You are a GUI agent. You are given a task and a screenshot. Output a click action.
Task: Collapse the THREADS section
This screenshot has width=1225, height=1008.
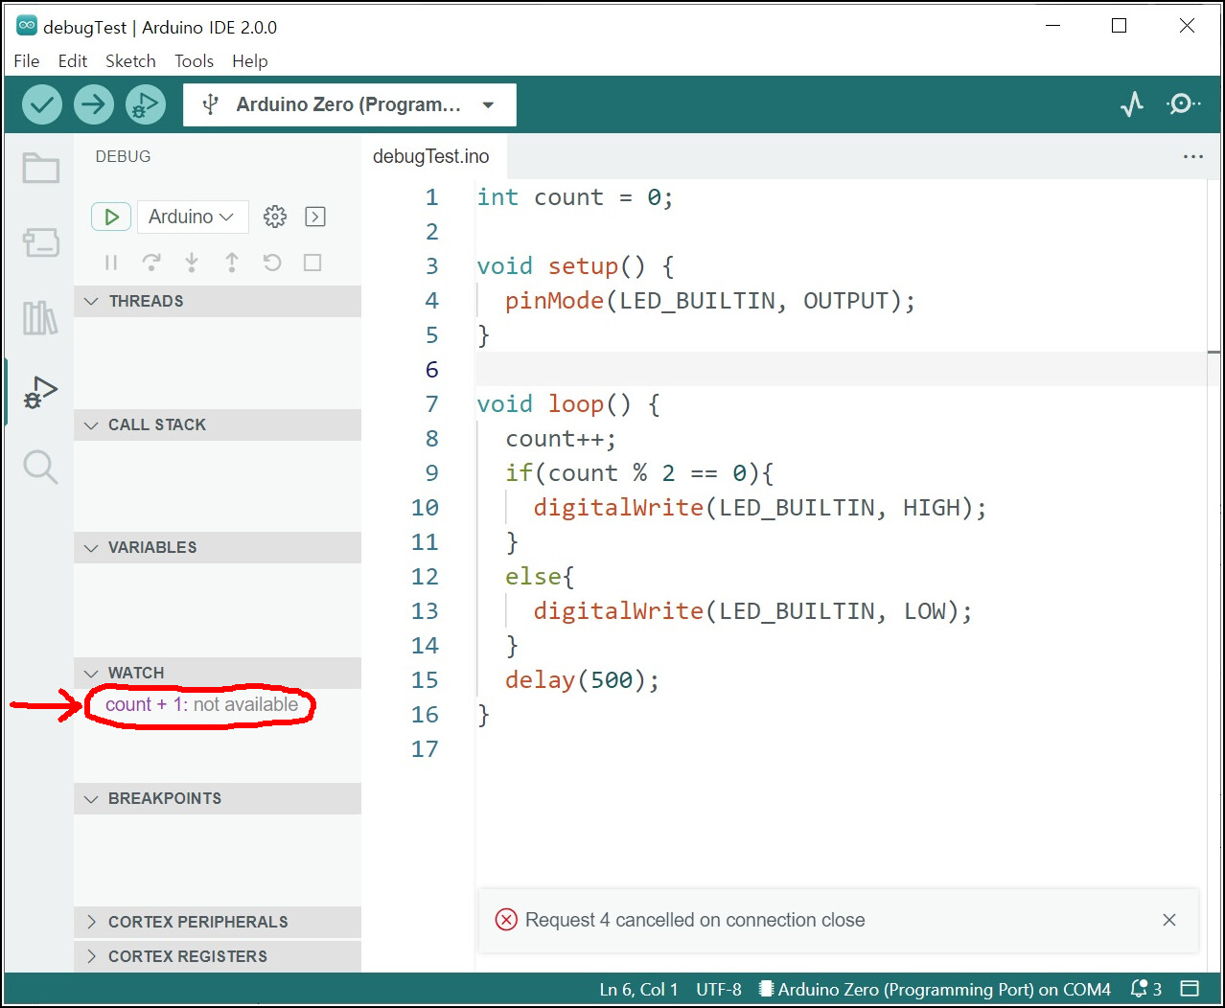[x=218, y=301]
